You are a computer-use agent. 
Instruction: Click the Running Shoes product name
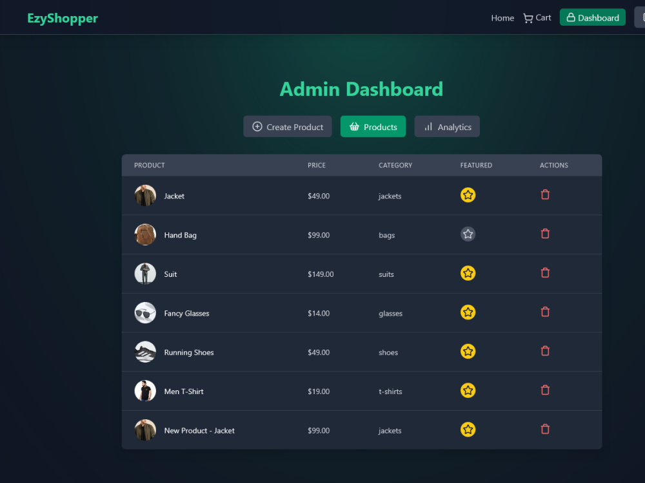189,352
